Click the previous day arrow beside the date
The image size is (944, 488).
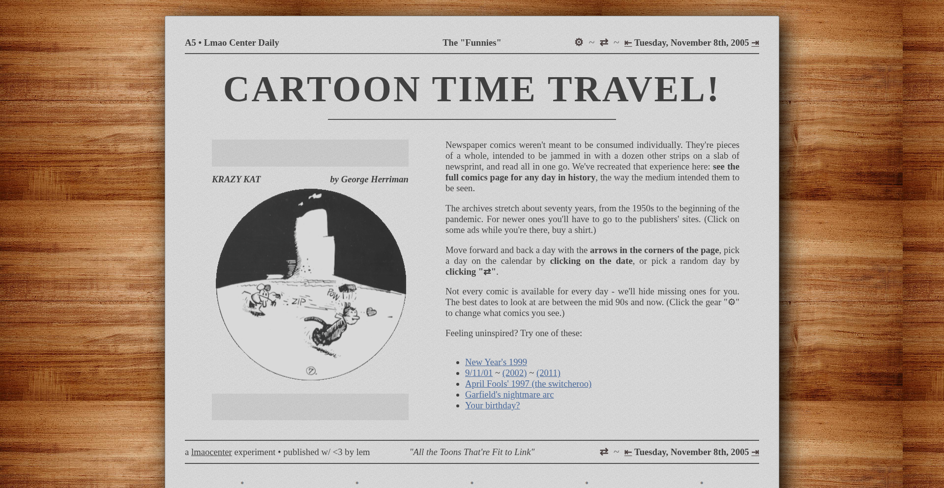(x=628, y=43)
